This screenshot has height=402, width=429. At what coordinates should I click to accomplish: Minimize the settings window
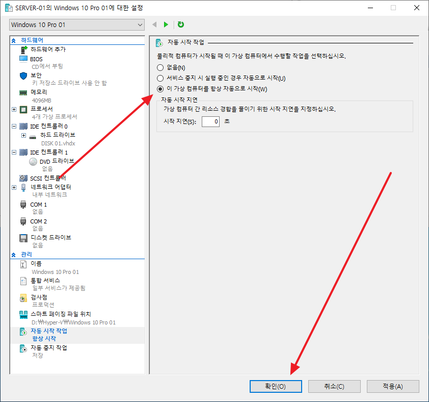(x=370, y=8)
